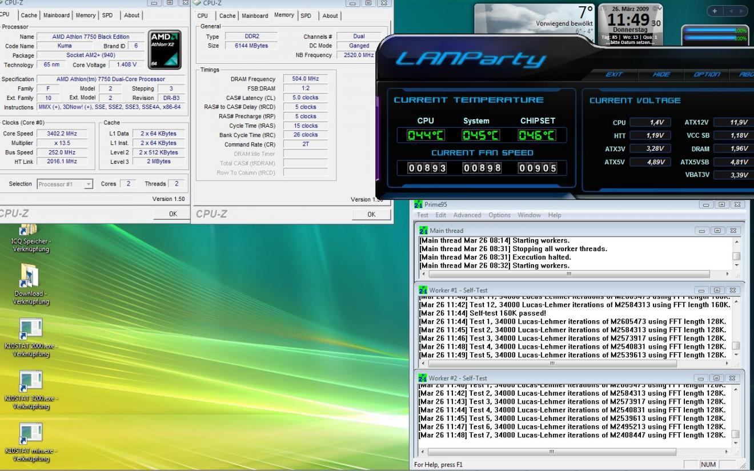
Task: Click the clock gadget showing 11:49
Action: pos(631,24)
